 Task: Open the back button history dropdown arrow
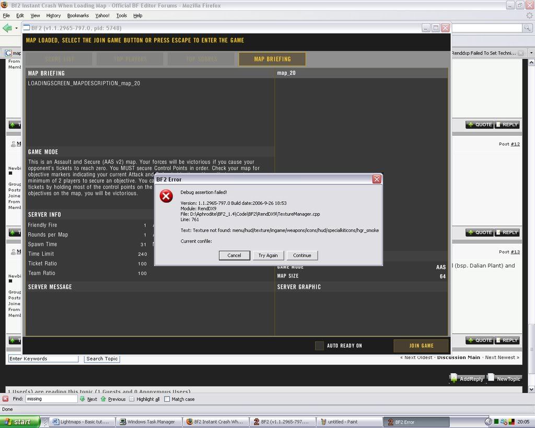coord(16,28)
